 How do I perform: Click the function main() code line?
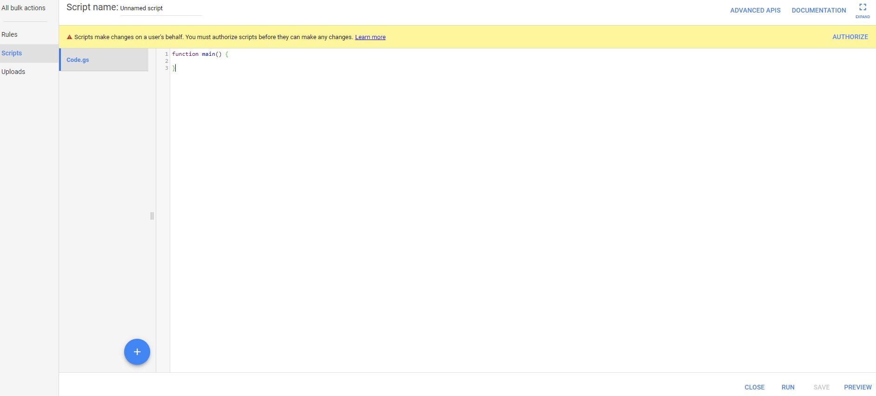point(200,54)
